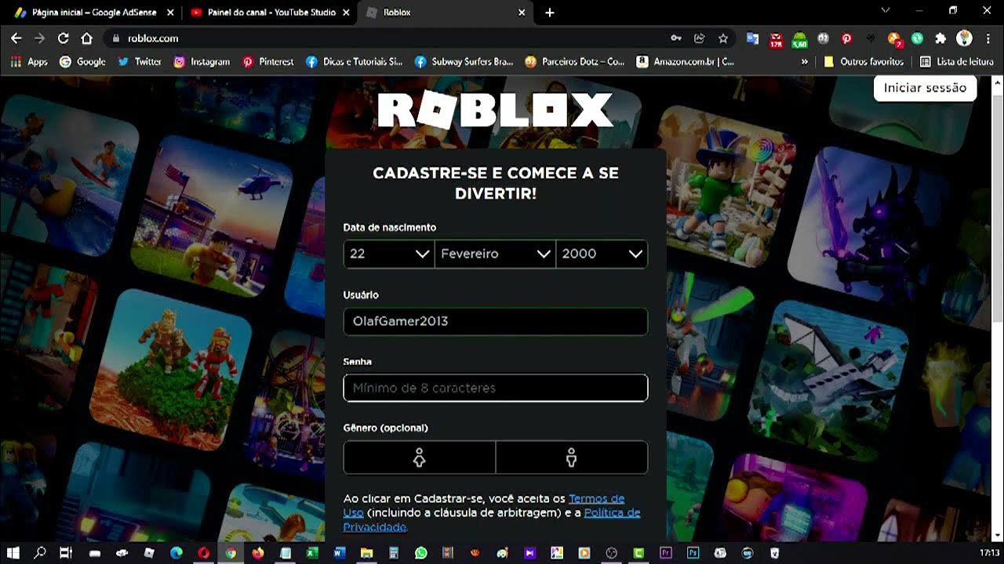Viewport: 1004px width, 564px height.
Task: Open the Chrome profile avatar
Action: click(x=965, y=38)
